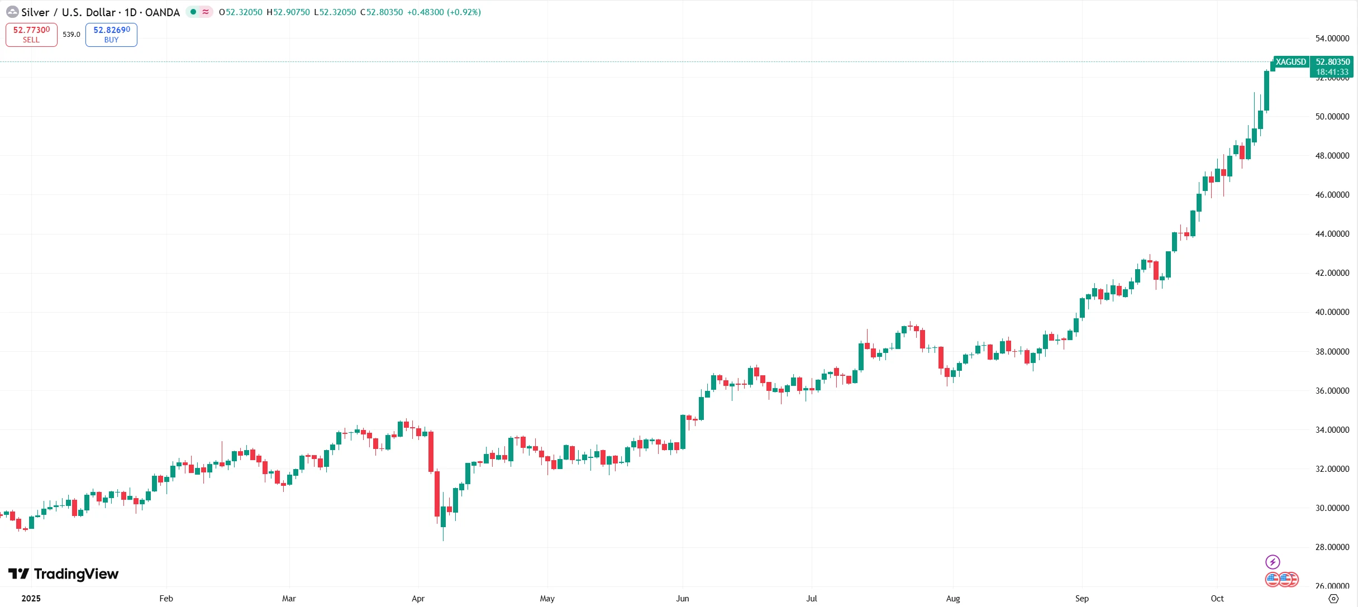Click the XAGUSD price line label
1358x607 pixels.
1290,62
